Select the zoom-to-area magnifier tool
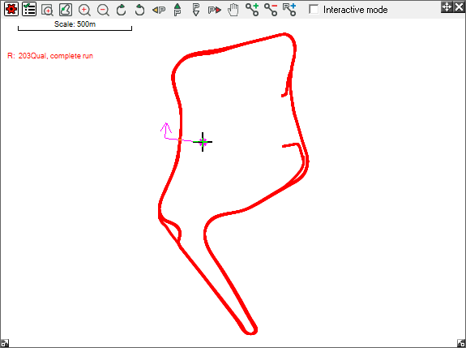The width and height of the screenshot is (466, 348). (47, 10)
